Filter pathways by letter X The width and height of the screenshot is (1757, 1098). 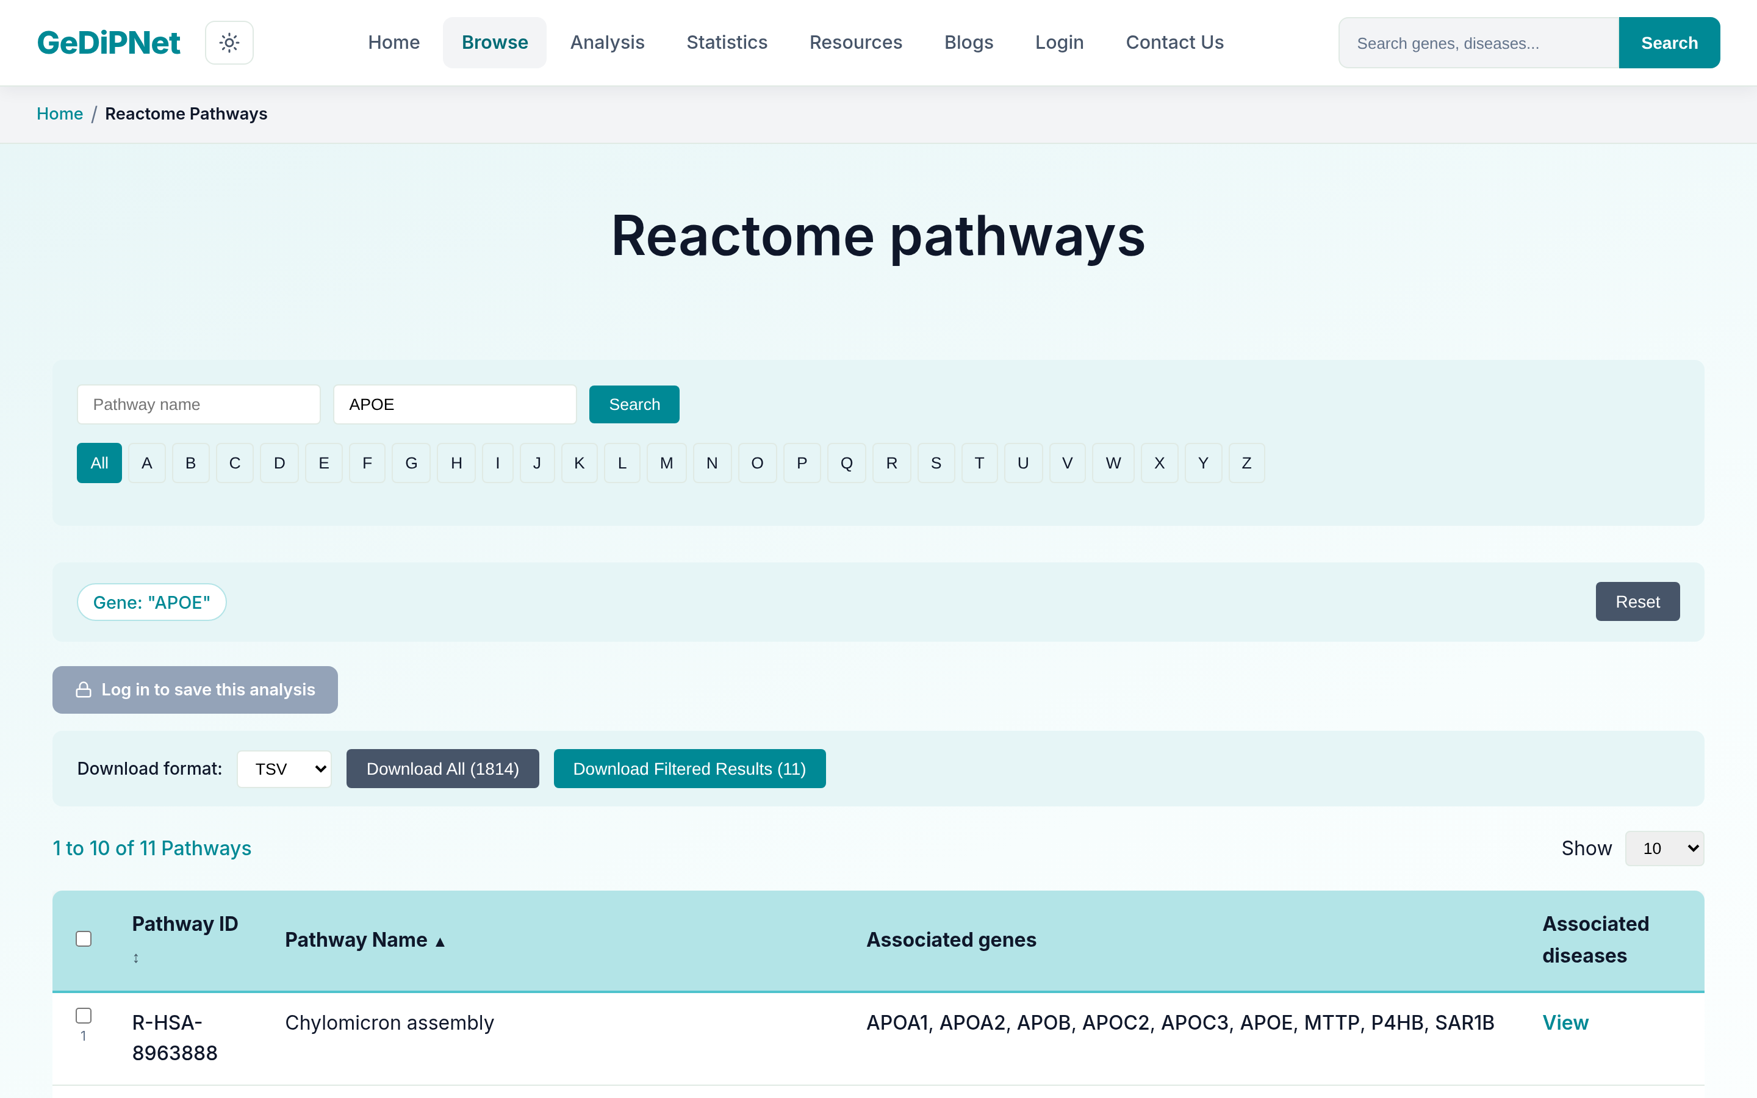point(1160,464)
